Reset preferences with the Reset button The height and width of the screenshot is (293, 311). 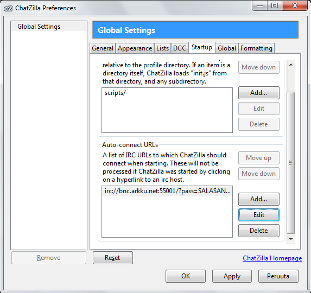113,258
